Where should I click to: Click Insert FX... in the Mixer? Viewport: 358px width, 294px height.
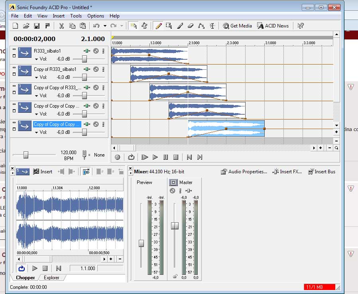[x=287, y=172]
